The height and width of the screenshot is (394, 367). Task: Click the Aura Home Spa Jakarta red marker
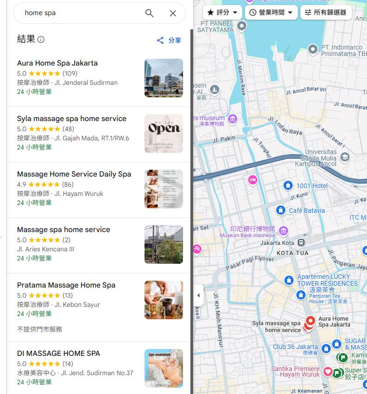point(311,321)
